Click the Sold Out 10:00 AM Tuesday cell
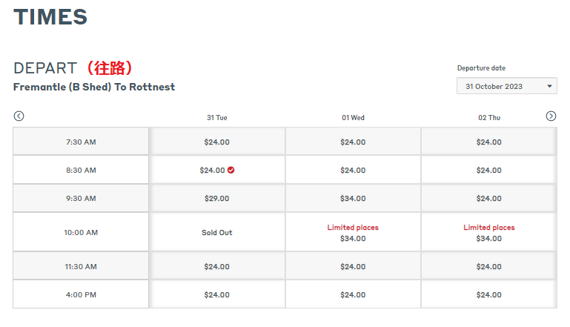This screenshot has width=570, height=327. coord(217,232)
